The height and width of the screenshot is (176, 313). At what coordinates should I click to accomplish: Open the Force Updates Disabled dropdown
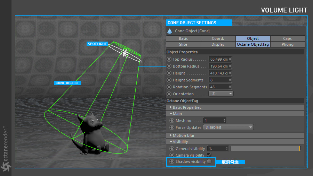(x=228, y=127)
